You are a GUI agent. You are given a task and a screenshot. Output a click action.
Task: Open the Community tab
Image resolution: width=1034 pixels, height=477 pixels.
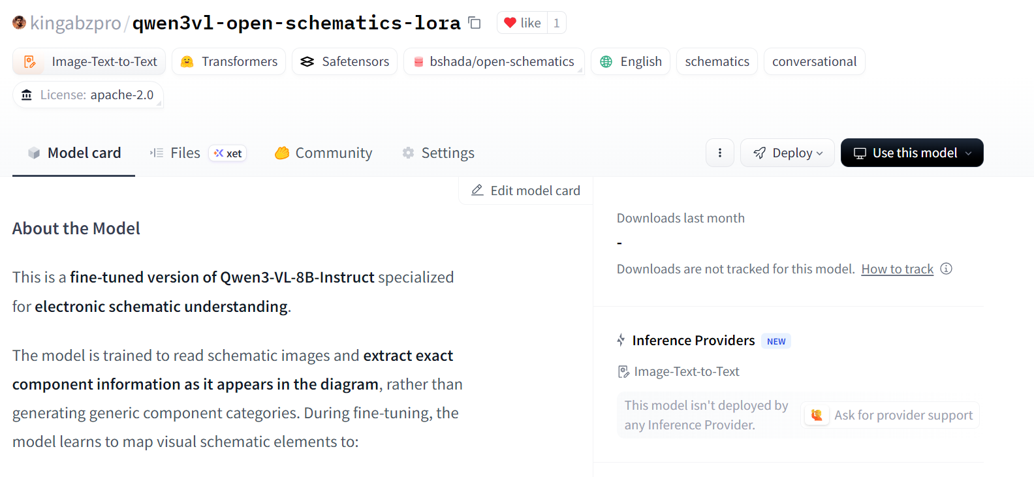click(x=324, y=153)
